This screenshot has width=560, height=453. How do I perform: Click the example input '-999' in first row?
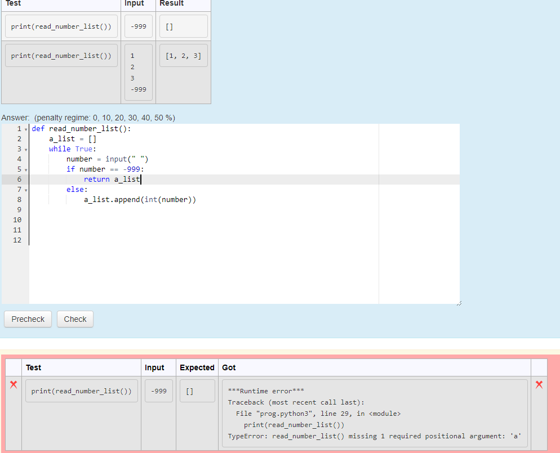click(x=139, y=26)
